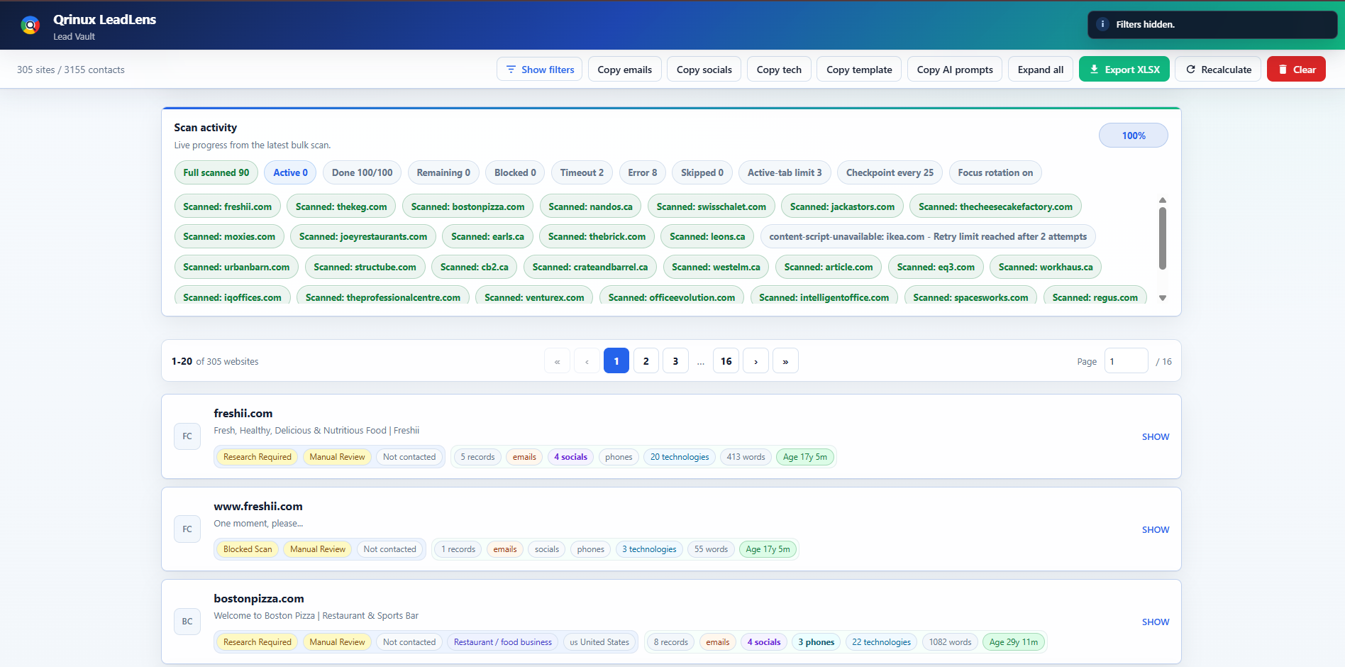
Task: Jump to last page with » button
Action: pos(785,361)
